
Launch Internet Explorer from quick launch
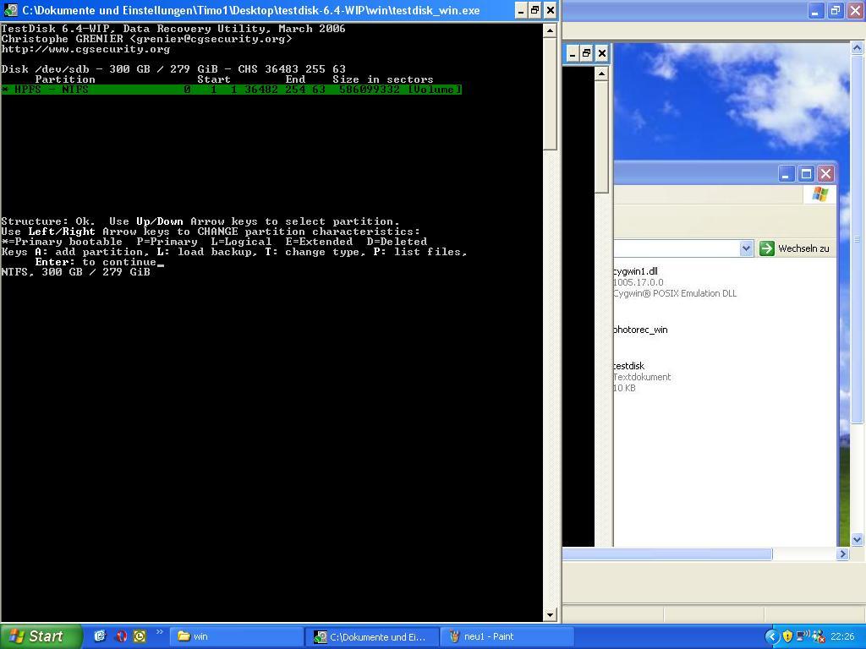(100, 636)
